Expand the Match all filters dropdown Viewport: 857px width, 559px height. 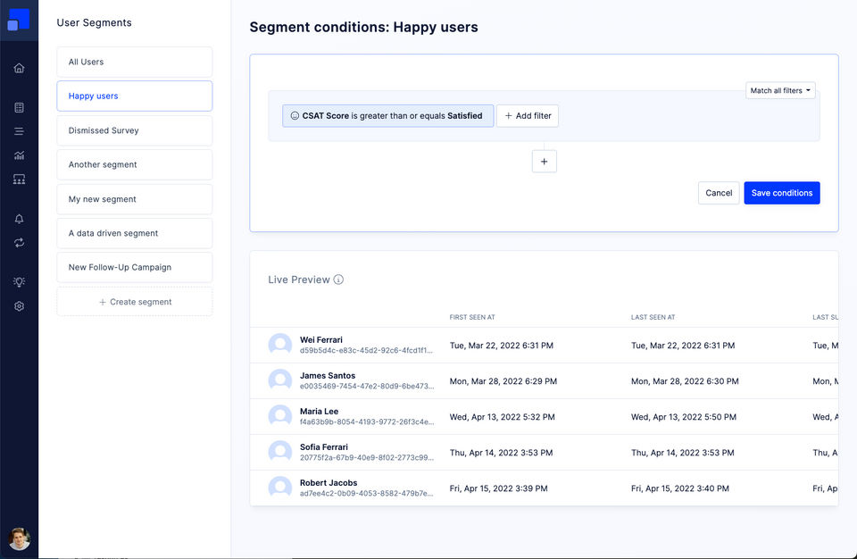point(780,90)
